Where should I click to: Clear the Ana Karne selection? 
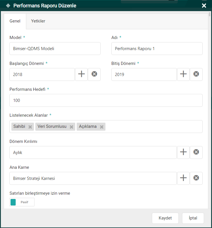pyautogui.click(x=196, y=178)
